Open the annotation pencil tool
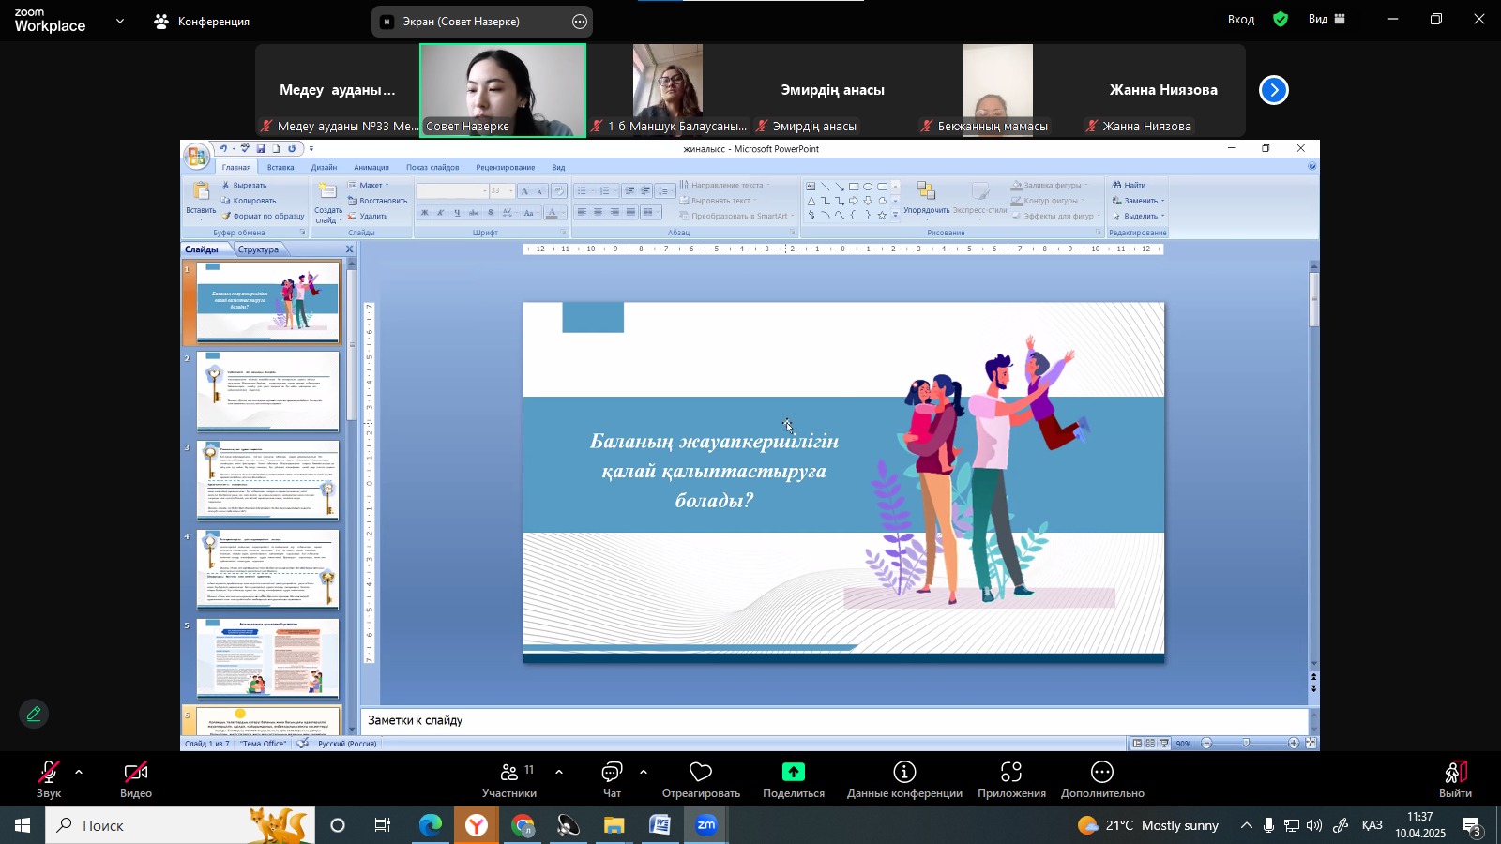The height and width of the screenshot is (844, 1501). point(34,715)
